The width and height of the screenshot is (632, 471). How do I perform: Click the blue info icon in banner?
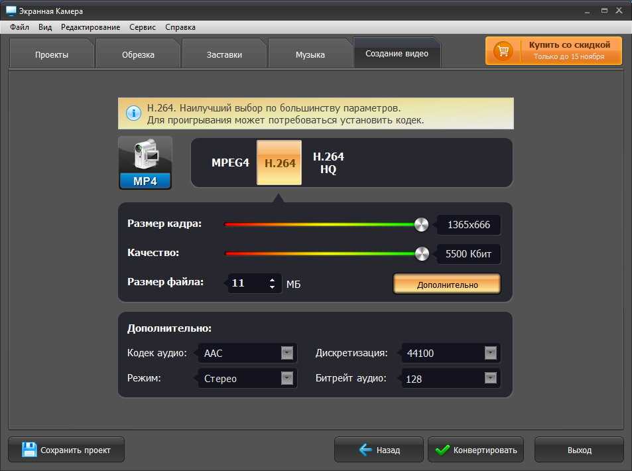(133, 113)
